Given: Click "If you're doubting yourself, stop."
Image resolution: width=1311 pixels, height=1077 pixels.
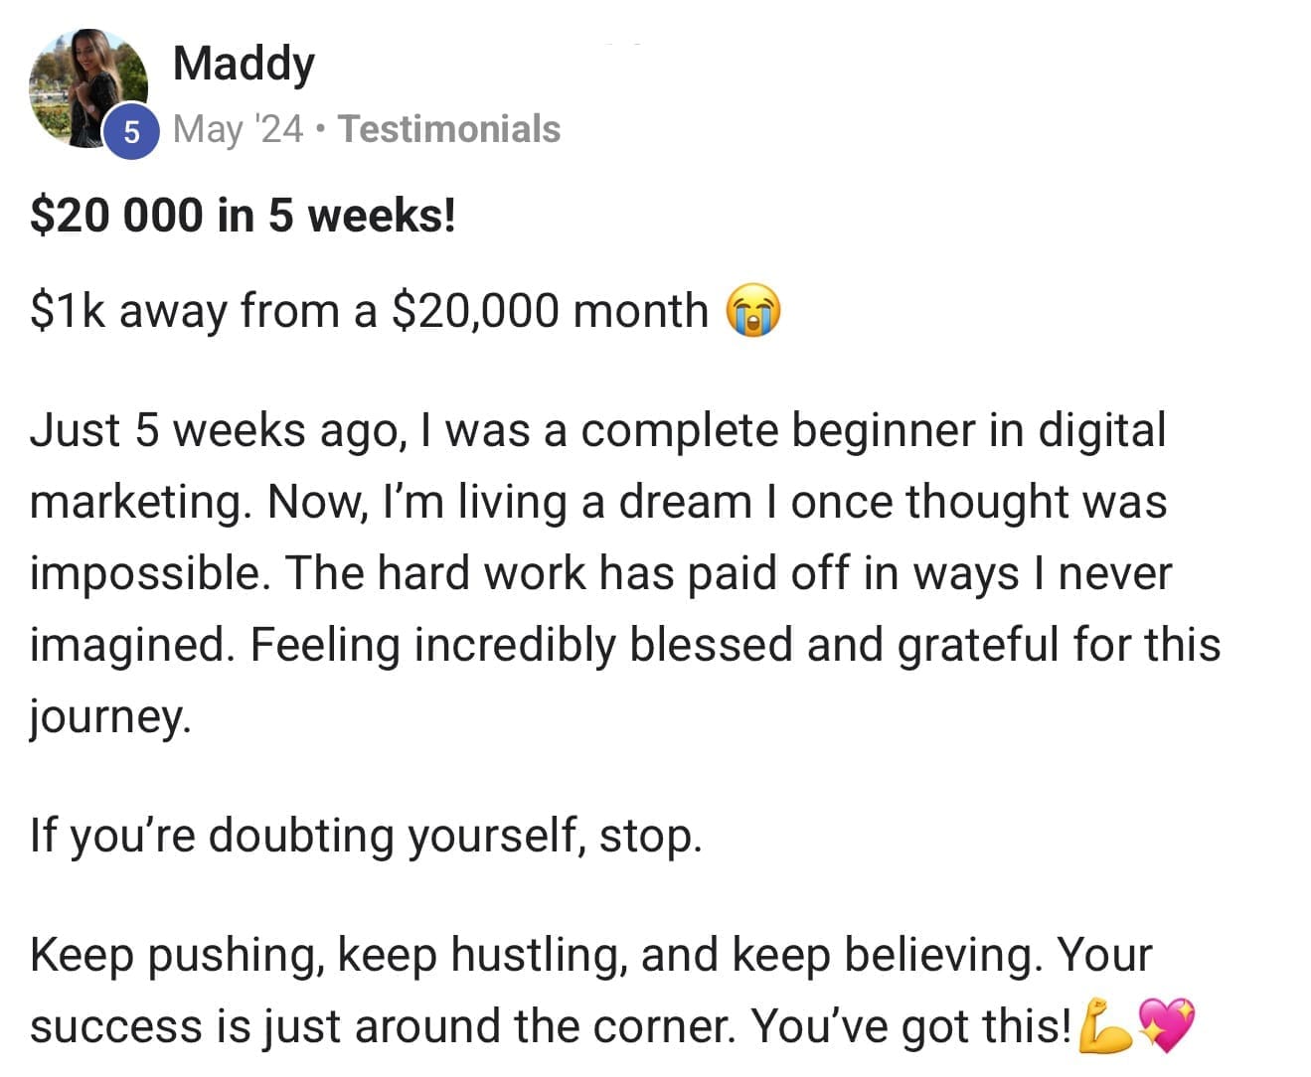Looking at the screenshot, I should click(366, 835).
